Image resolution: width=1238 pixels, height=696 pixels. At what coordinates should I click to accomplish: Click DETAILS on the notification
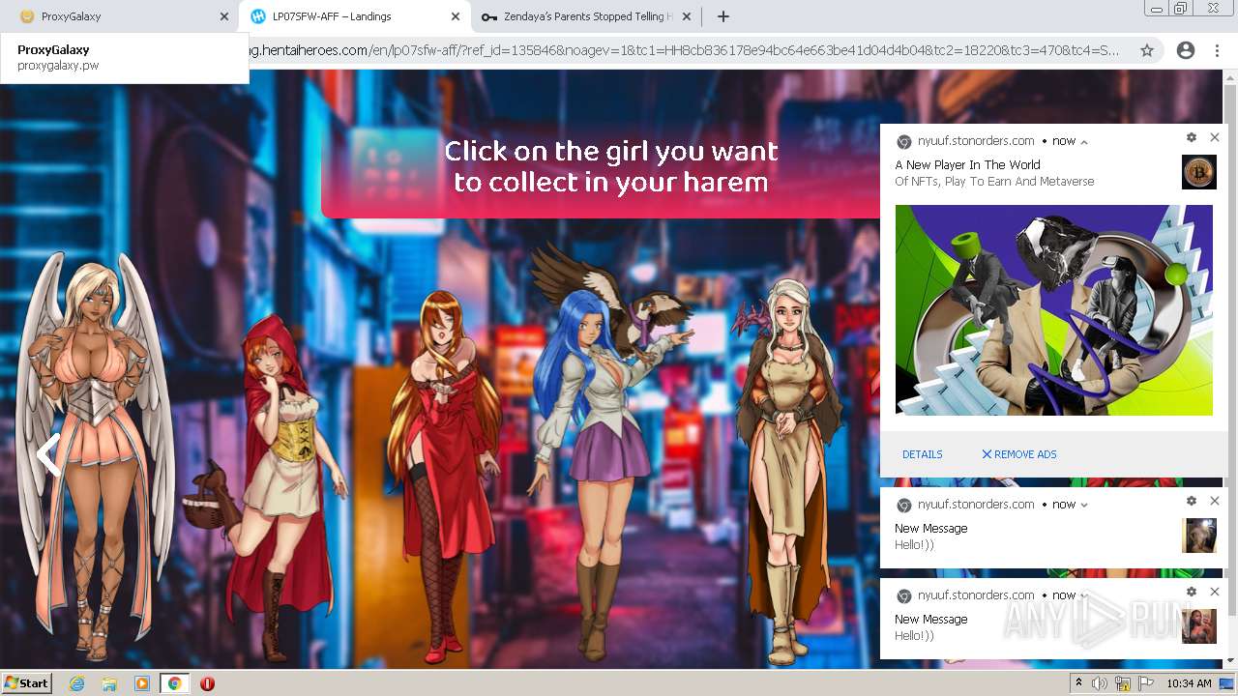[x=923, y=454]
